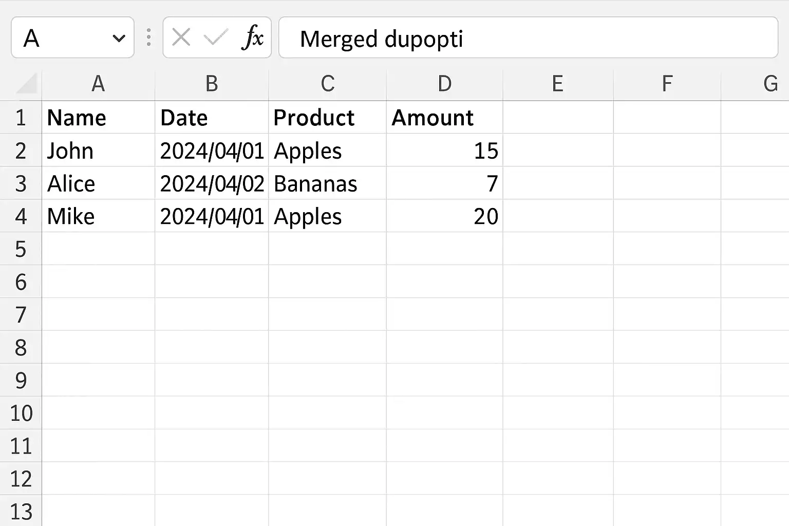Click the Name header cell
This screenshot has width=789, height=526.
click(x=98, y=118)
